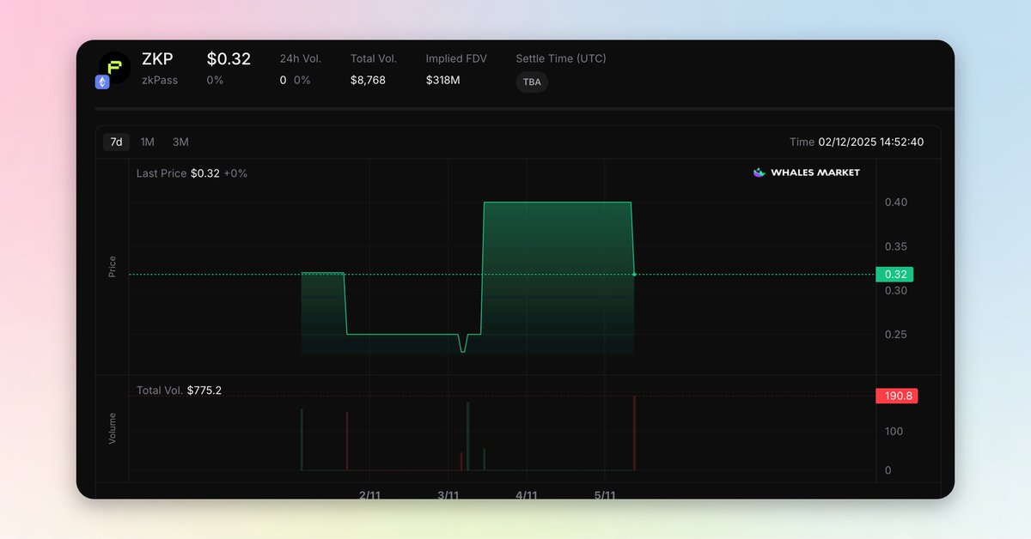1031x539 pixels.
Task: Click the Total Vol. $8,768 value
Action: [x=368, y=80]
